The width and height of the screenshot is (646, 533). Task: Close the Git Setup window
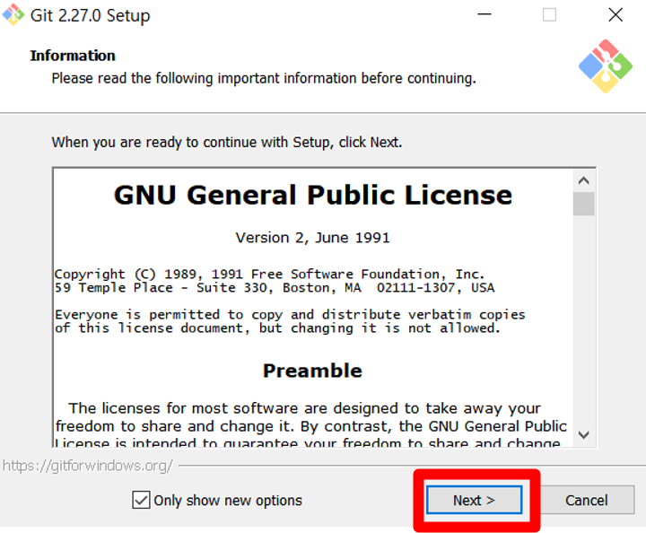[615, 15]
